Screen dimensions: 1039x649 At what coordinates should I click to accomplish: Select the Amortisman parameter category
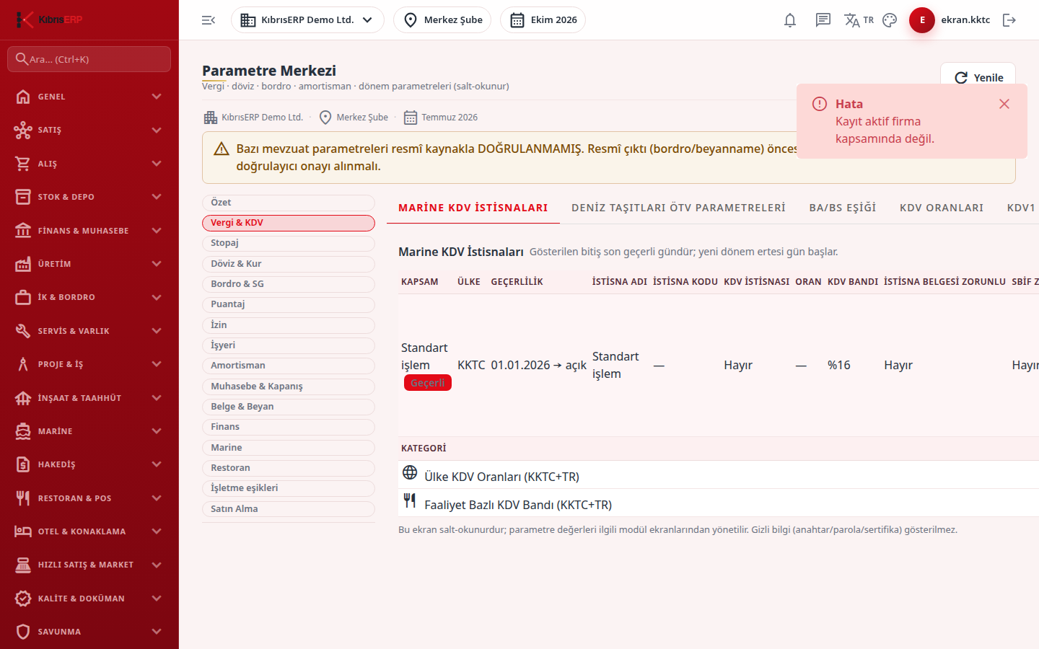289,366
